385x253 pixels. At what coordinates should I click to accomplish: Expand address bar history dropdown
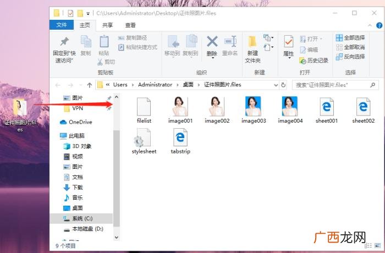point(276,85)
